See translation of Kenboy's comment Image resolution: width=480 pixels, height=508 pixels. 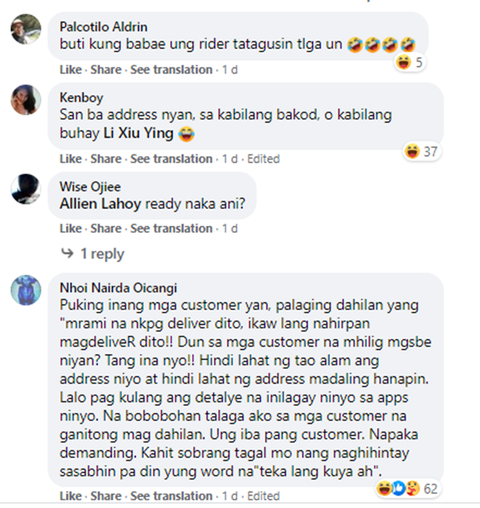pyautogui.click(x=172, y=159)
